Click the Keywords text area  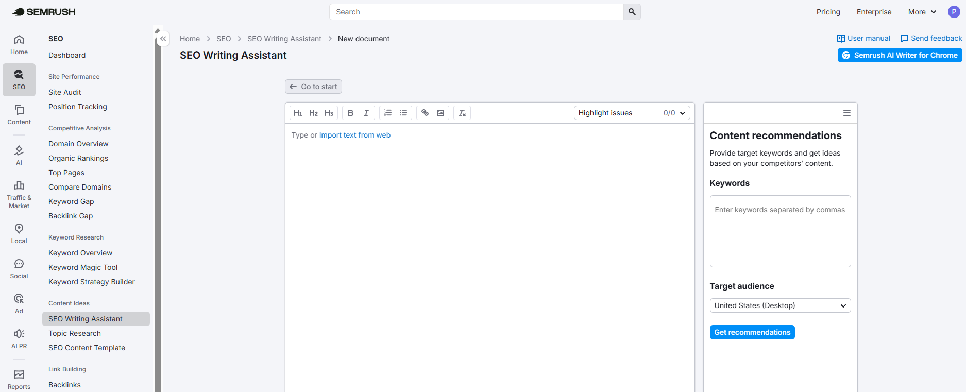(780, 231)
